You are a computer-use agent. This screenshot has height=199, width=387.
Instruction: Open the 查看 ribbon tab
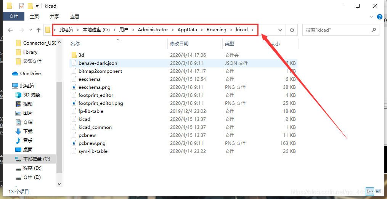tap(74, 16)
